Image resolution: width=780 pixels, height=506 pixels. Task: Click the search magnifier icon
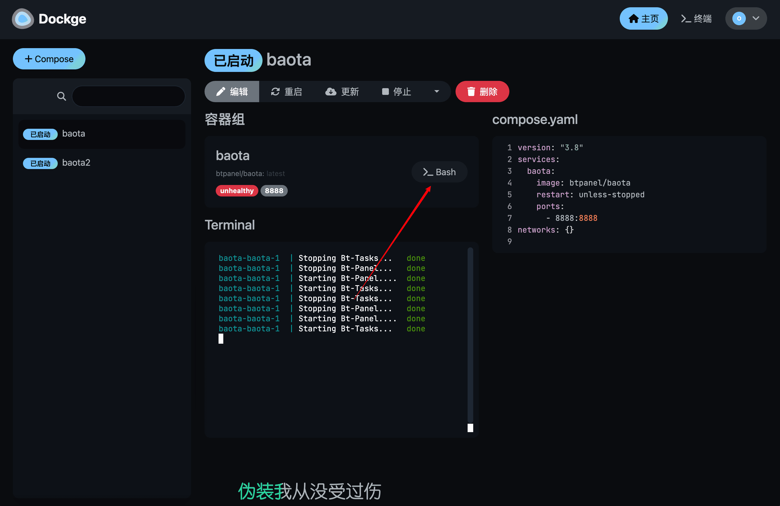tap(61, 96)
